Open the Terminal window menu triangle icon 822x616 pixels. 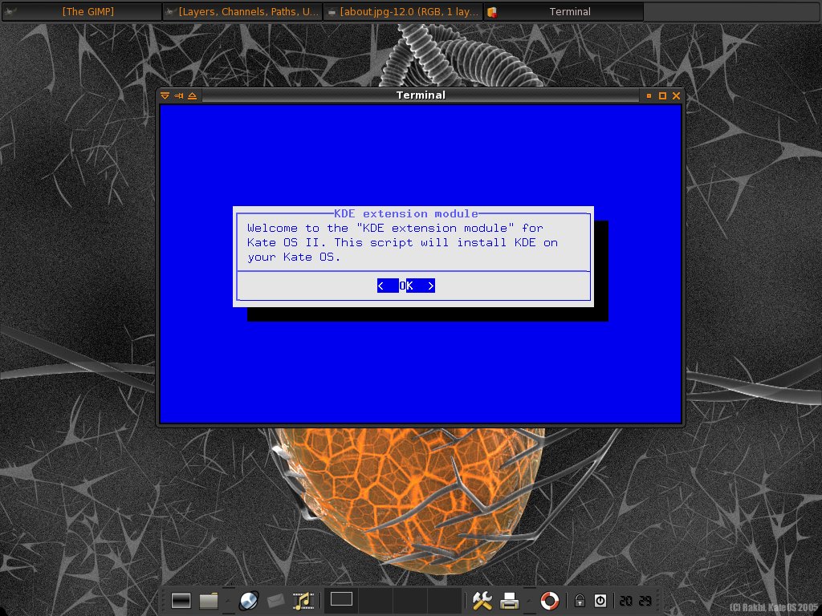click(x=165, y=96)
